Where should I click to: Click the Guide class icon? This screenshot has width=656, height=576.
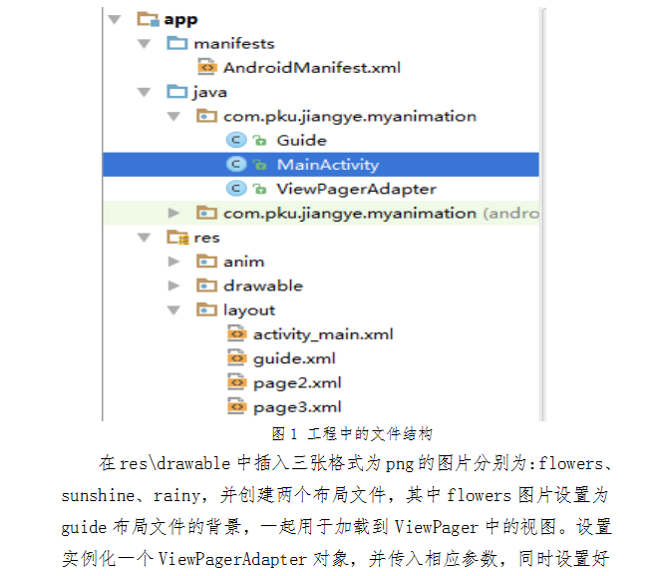235,141
